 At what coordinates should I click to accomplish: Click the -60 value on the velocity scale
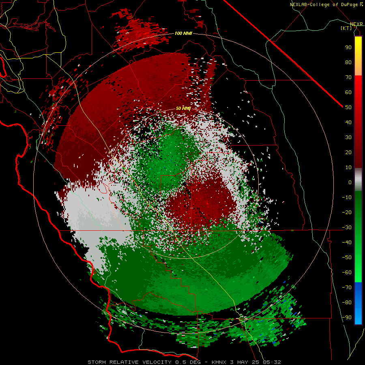point(347,273)
